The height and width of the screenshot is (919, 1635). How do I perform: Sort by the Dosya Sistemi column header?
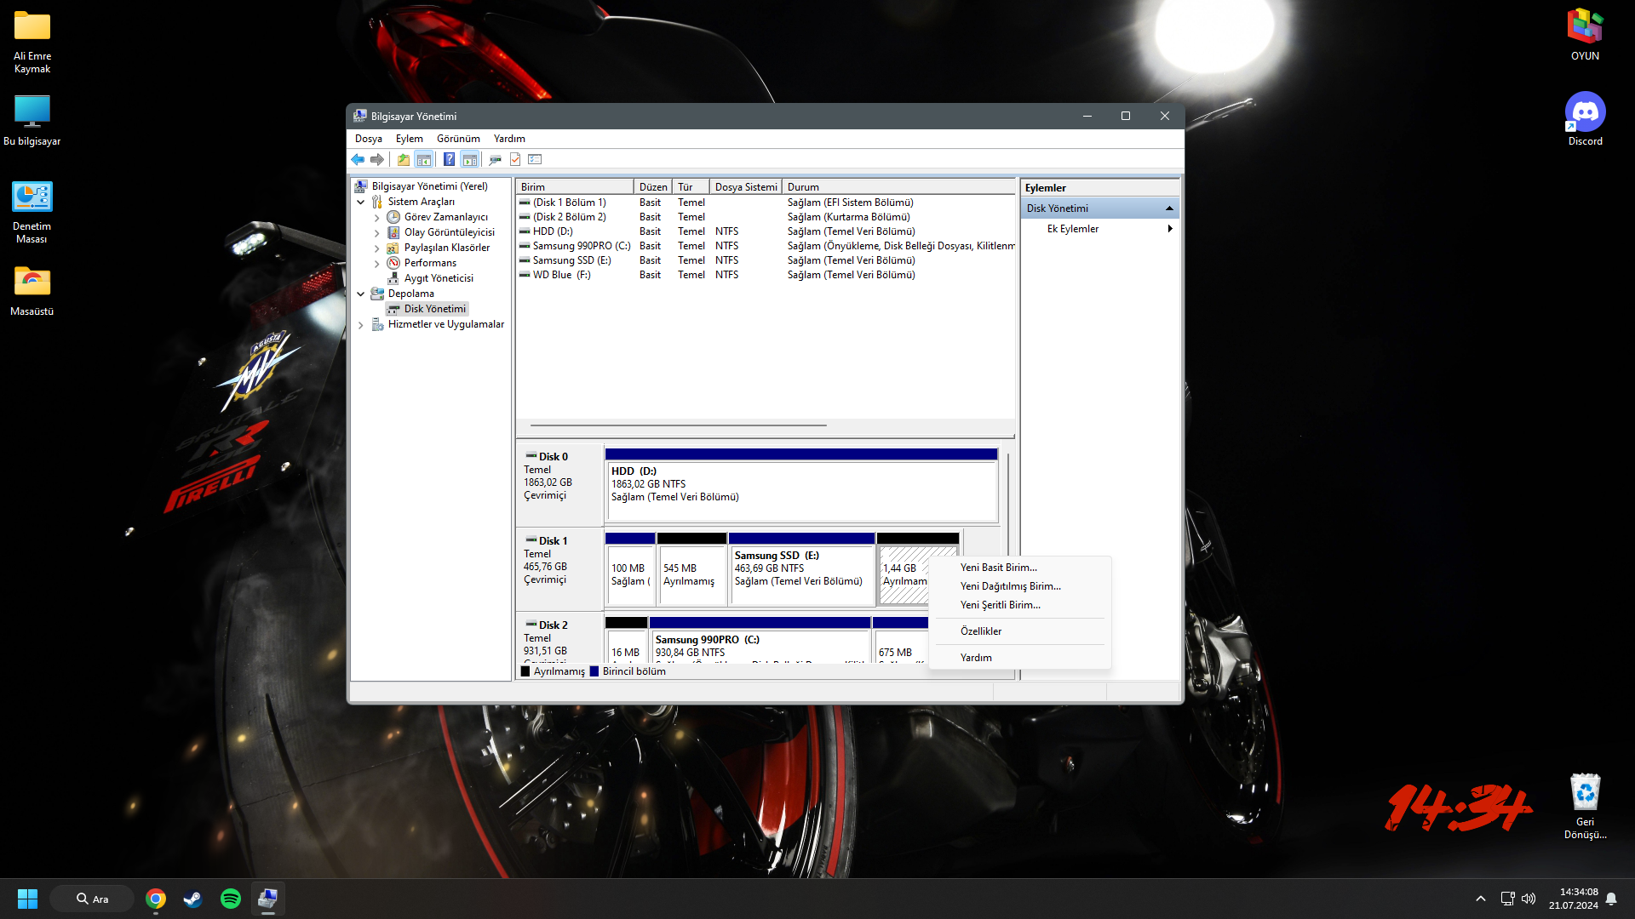click(x=746, y=187)
